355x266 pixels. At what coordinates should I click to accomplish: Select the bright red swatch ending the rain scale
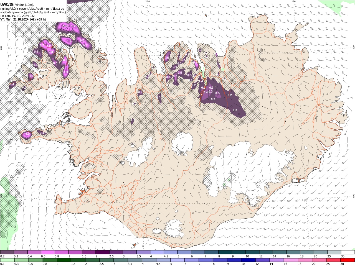[348, 260]
